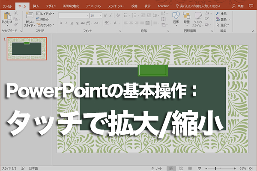The width and height of the screenshot is (257, 171).
Task: Click the Copy icon in the clipboard group
Action: point(15,19)
